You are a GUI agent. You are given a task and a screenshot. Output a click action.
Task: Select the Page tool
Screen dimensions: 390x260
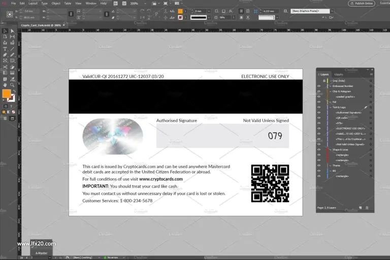5,37
